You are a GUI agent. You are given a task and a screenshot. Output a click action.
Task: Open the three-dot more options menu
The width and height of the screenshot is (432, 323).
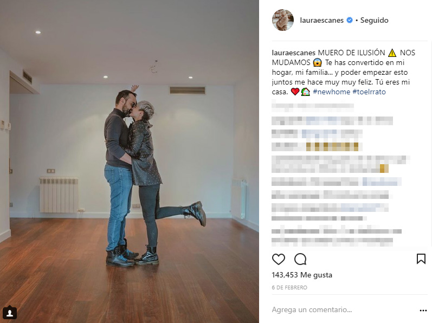423,311
